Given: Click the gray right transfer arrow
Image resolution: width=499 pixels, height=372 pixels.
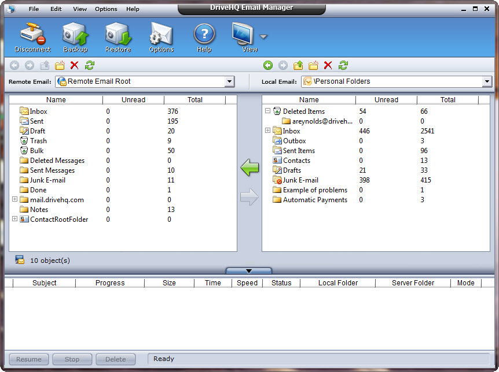Looking at the screenshot, I should pos(249,197).
